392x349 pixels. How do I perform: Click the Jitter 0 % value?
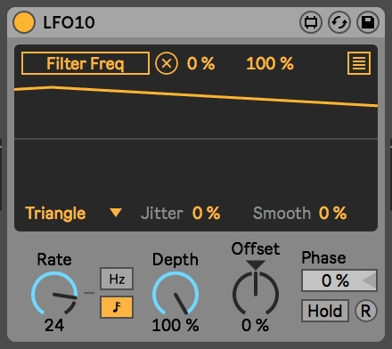coord(207,213)
